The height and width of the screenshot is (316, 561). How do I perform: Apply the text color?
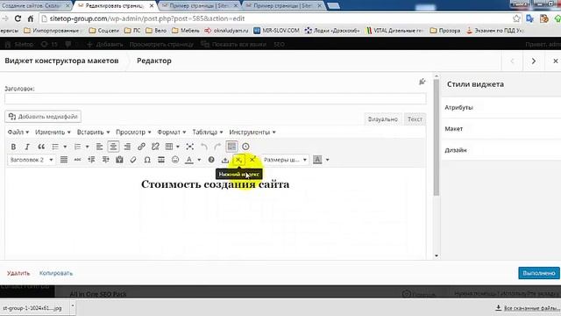click(189, 160)
